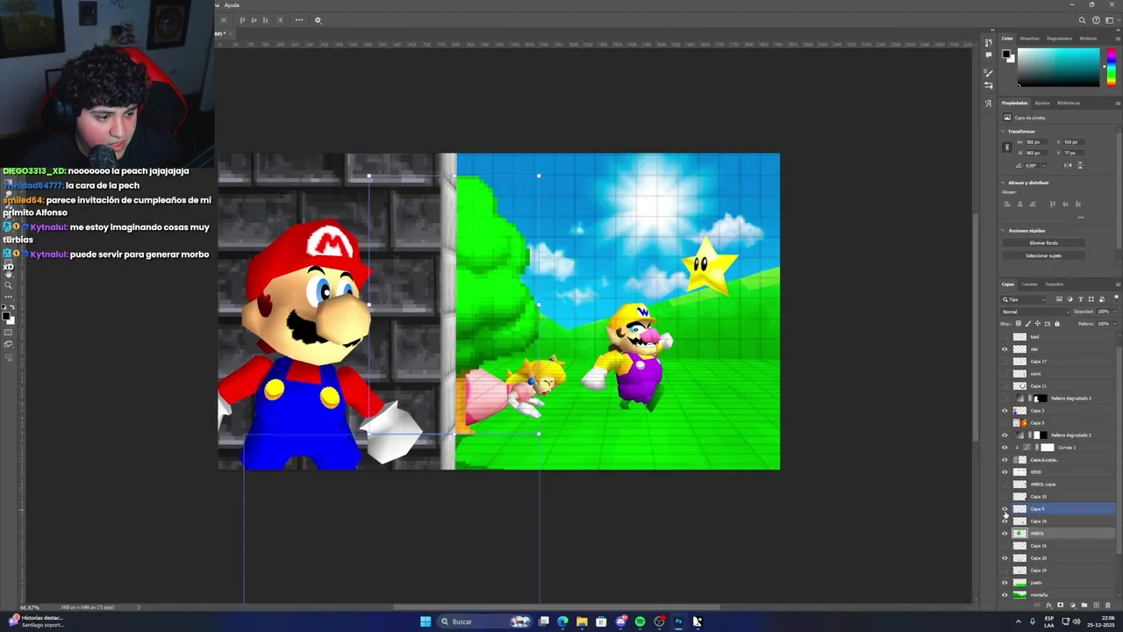Screen dimensions: 1123x632
Task: Switch to the Color tab
Action: tap(1007, 39)
